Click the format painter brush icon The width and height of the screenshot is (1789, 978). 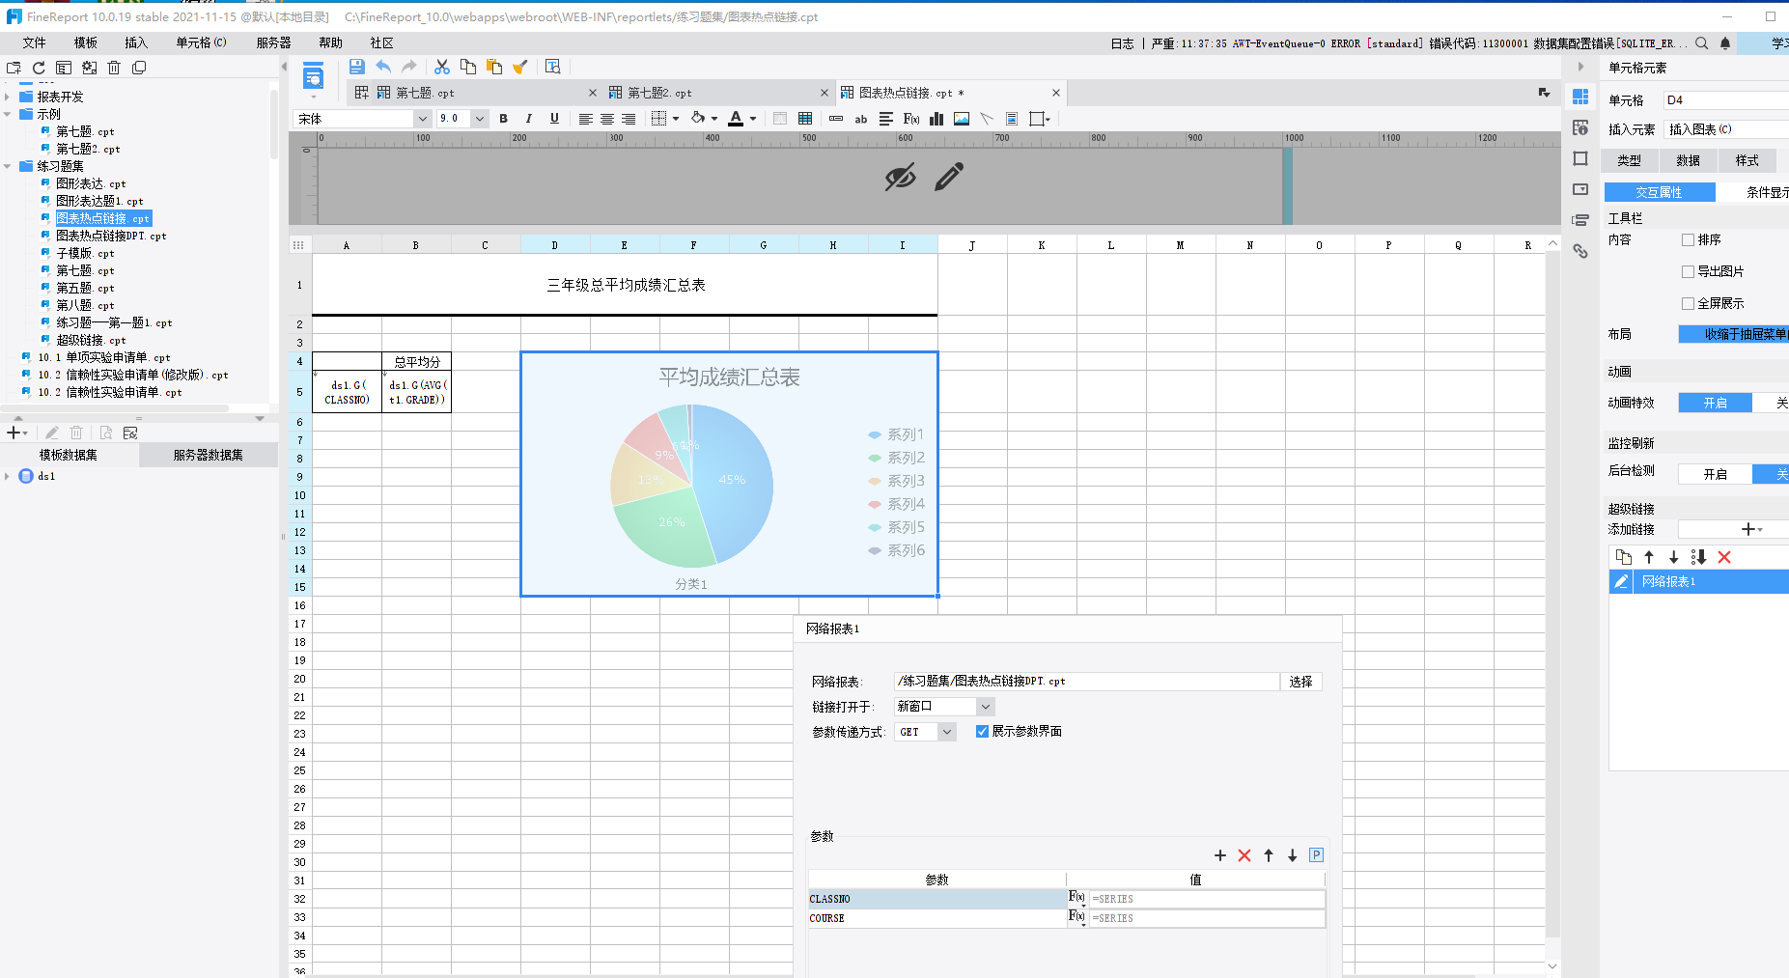[520, 67]
